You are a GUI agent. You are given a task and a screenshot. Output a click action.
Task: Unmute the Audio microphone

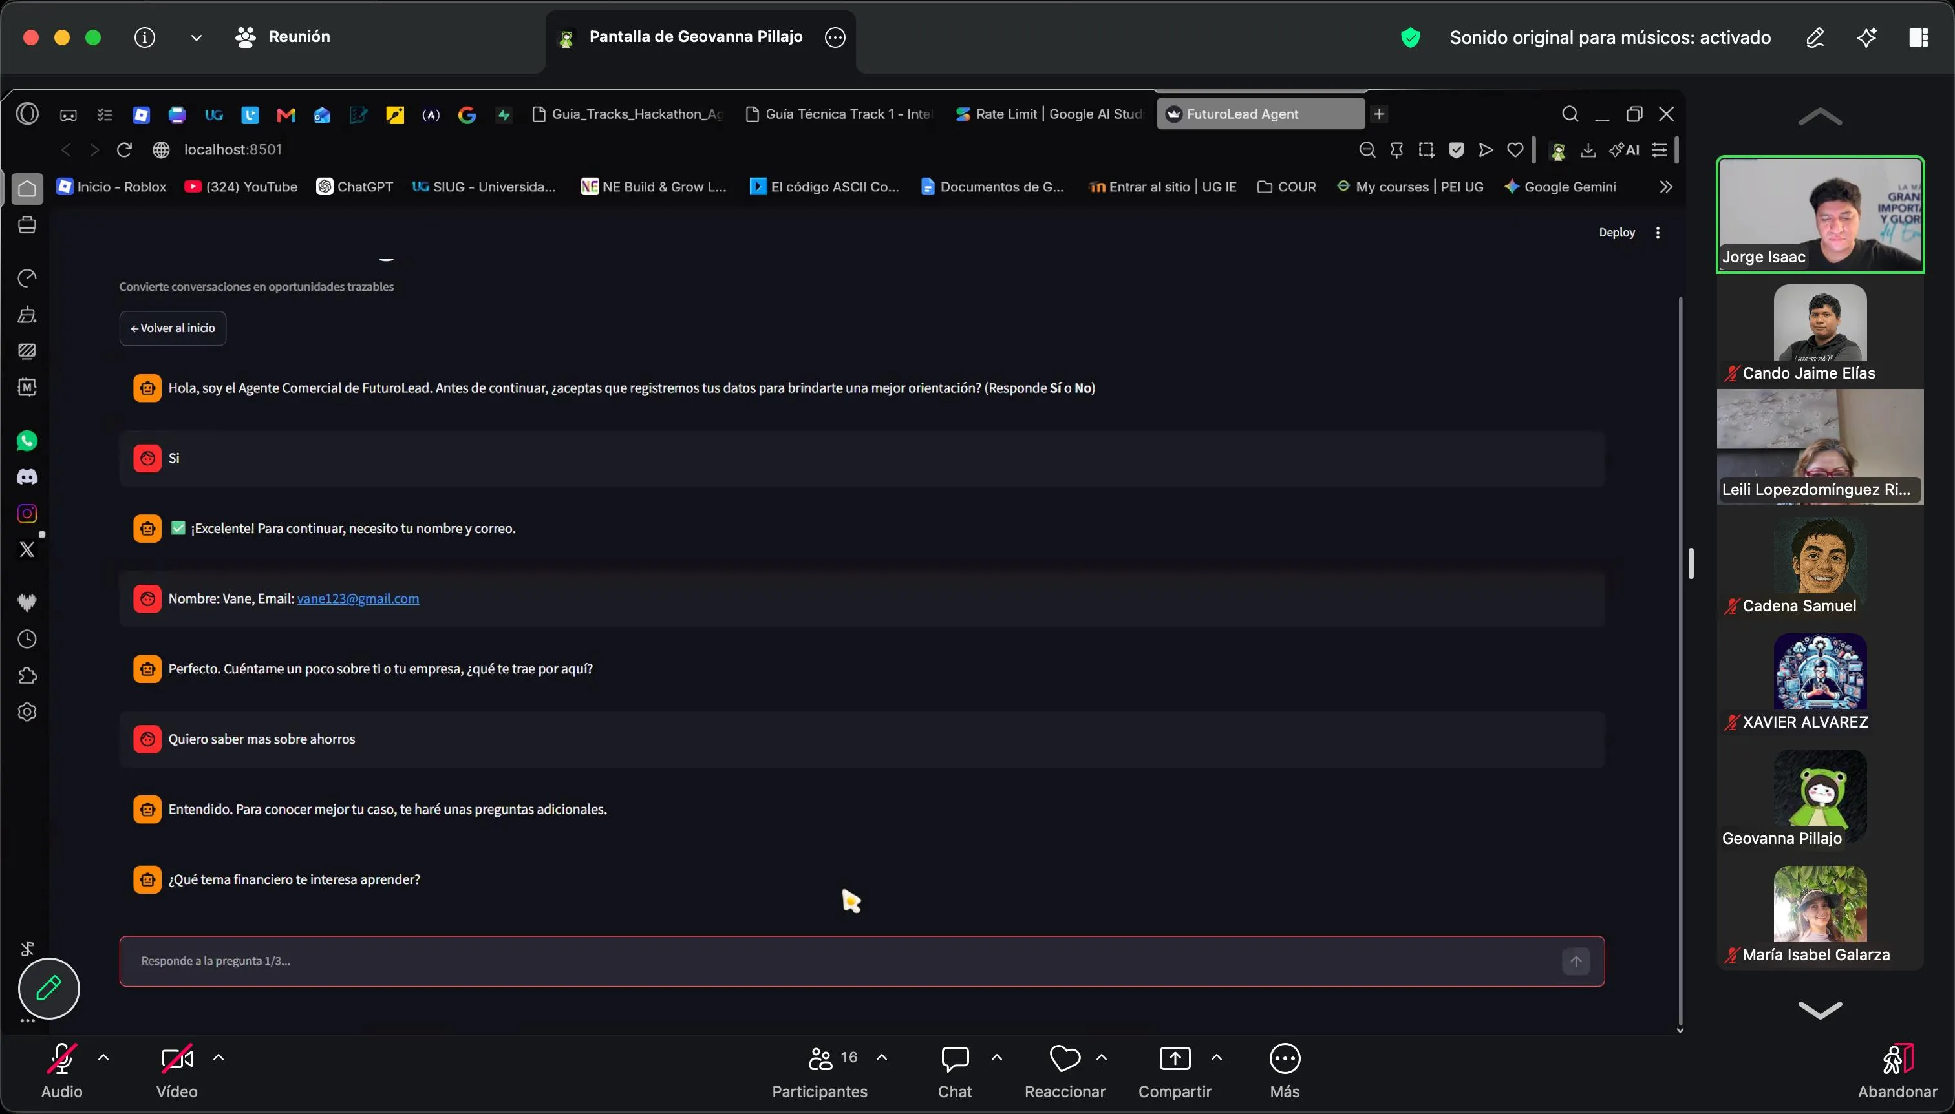click(x=61, y=1059)
